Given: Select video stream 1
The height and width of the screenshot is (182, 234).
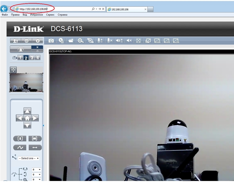Looking at the screenshot, I should (x=20, y=58).
